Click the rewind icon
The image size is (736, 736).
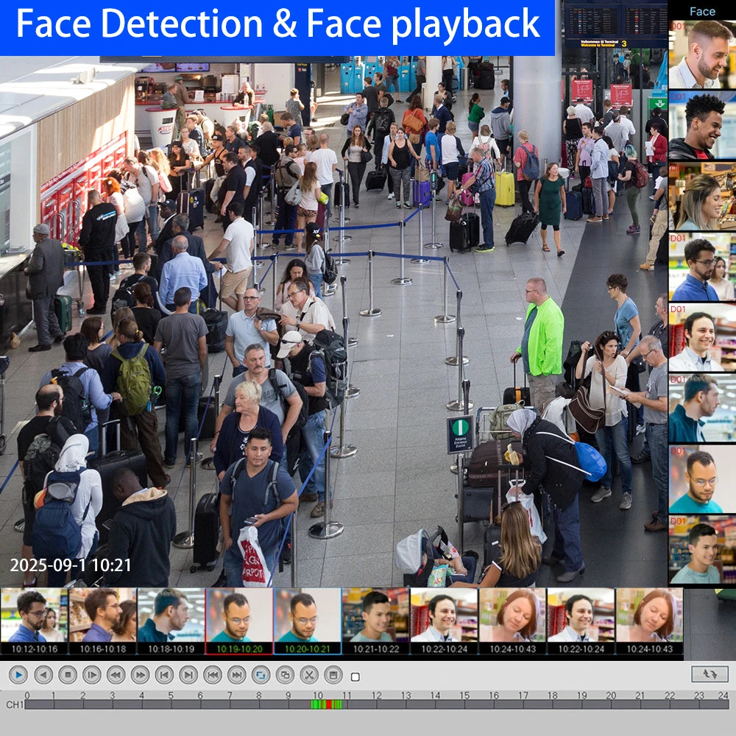tap(116, 676)
